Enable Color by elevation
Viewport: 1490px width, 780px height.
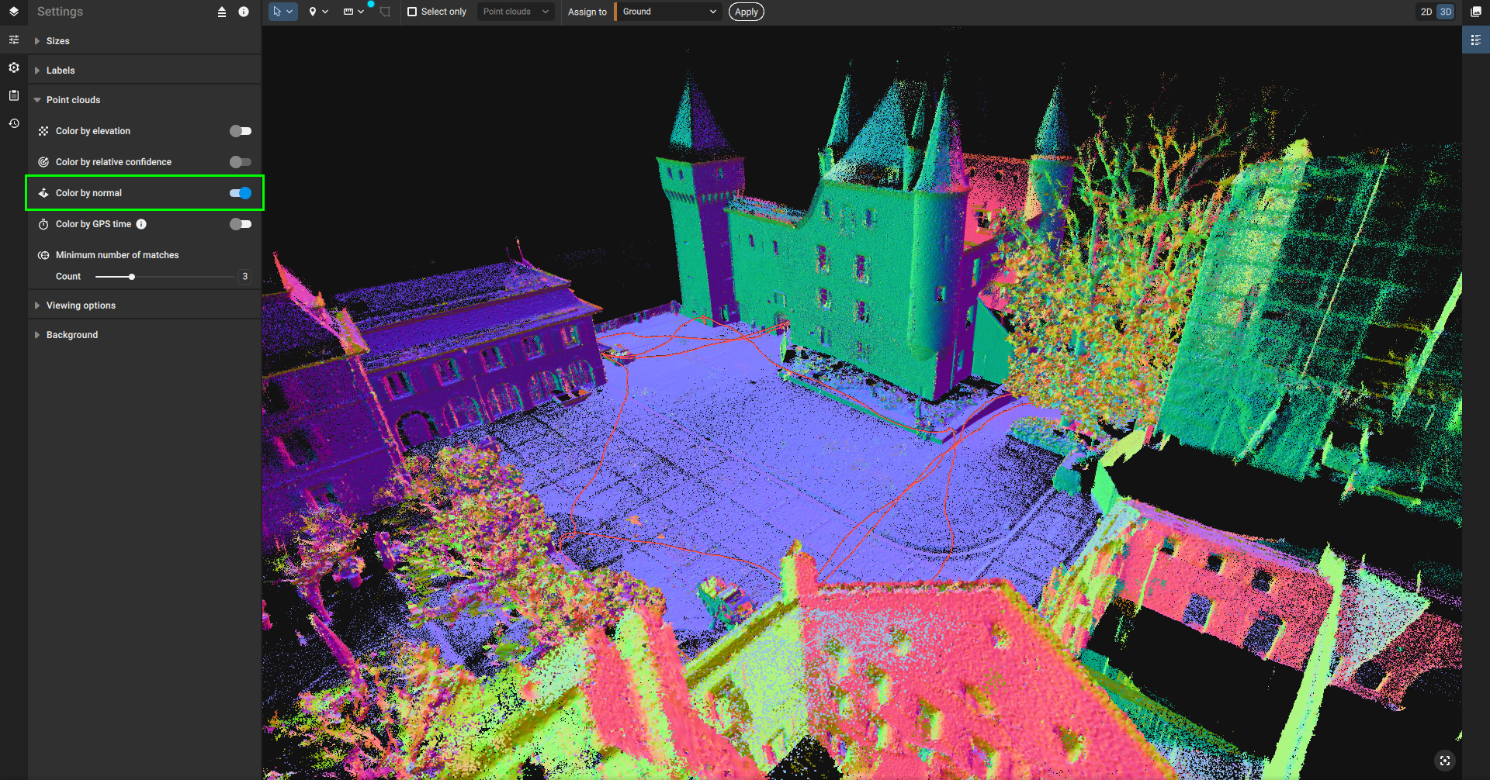click(241, 130)
